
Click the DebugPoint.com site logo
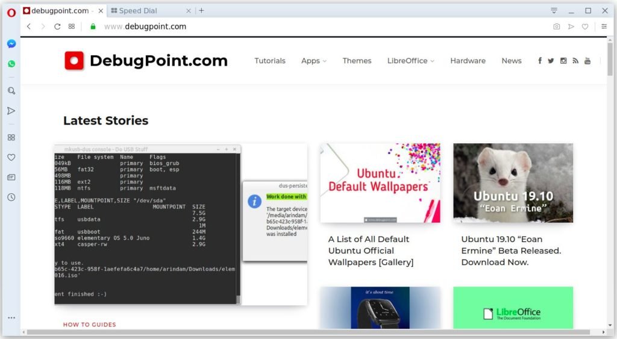point(146,61)
